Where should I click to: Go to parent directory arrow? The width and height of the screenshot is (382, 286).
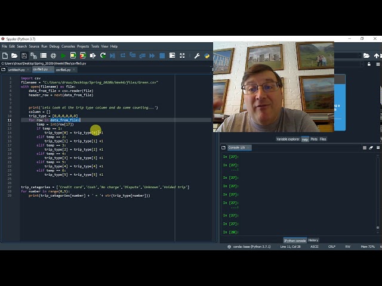tap(377, 55)
